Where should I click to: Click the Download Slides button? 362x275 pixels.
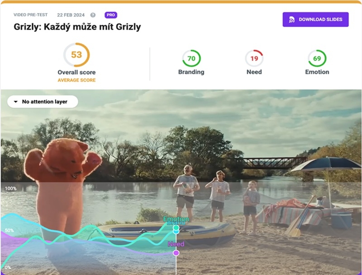315,19
